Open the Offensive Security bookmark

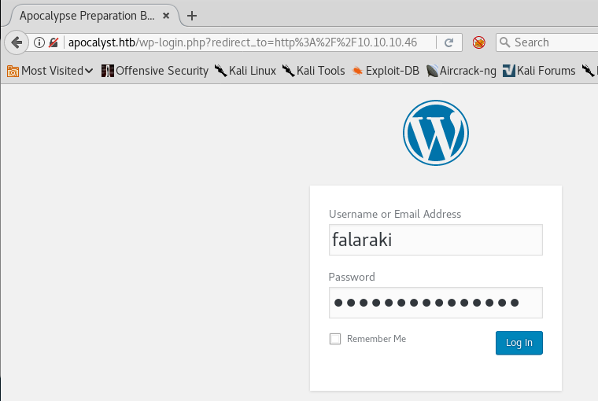pos(155,71)
